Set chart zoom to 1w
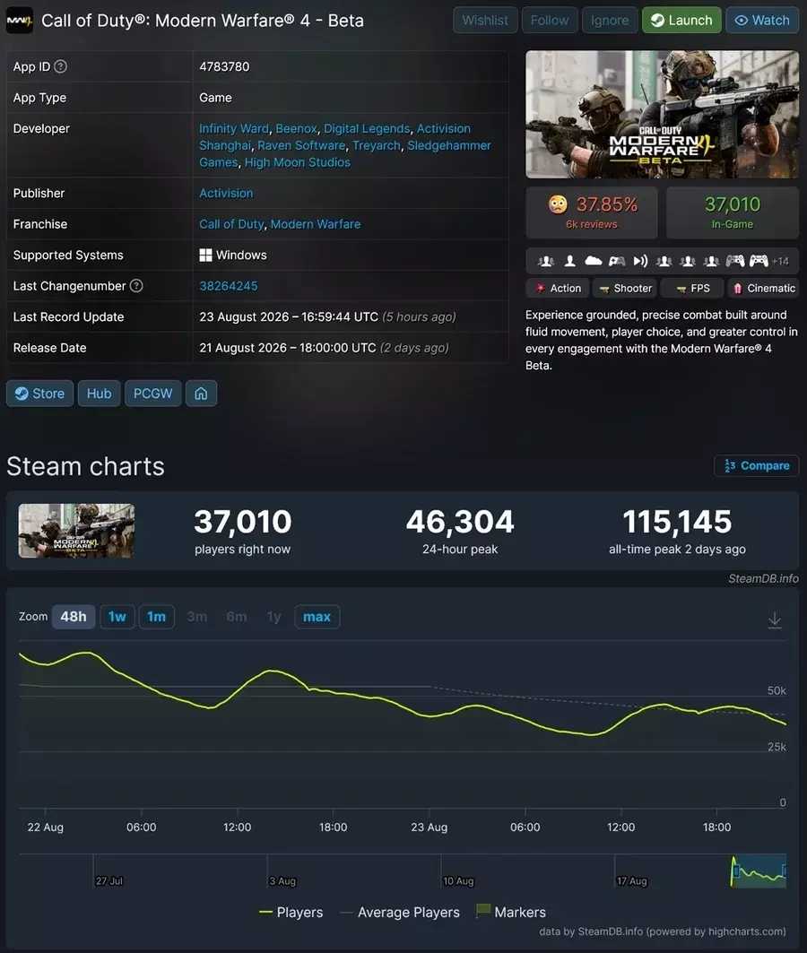Image resolution: width=807 pixels, height=953 pixels. [x=117, y=617]
